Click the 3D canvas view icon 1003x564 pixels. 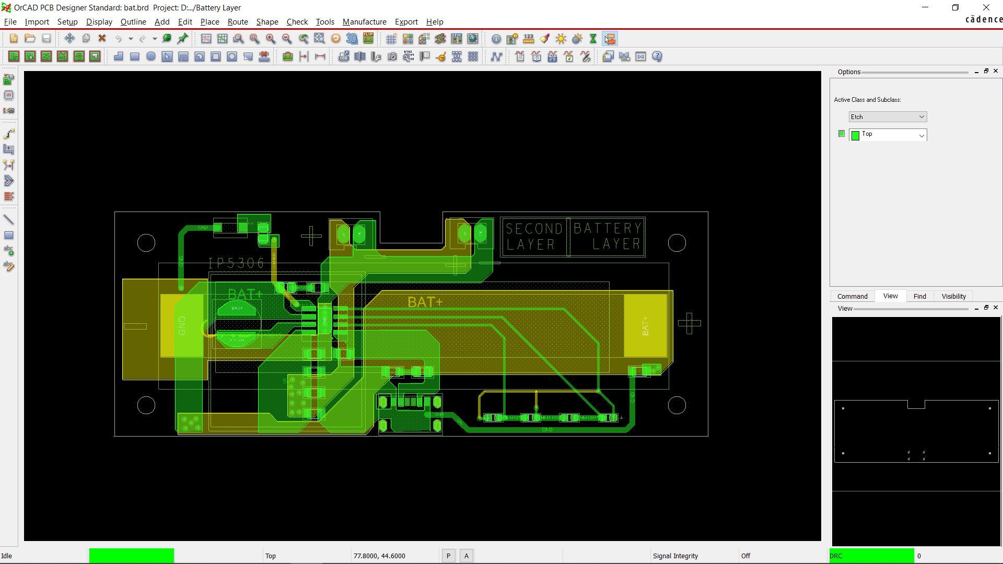(352, 39)
